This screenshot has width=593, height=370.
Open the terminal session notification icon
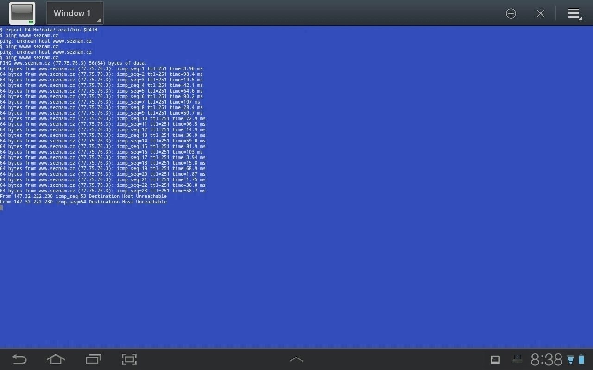pos(495,360)
